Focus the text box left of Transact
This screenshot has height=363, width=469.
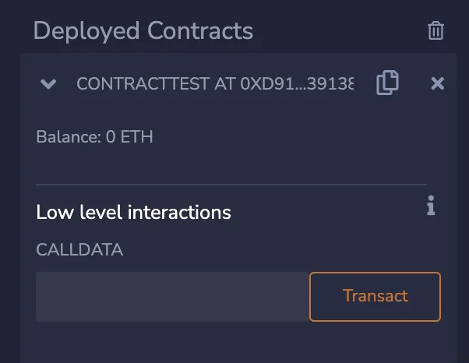(x=172, y=297)
